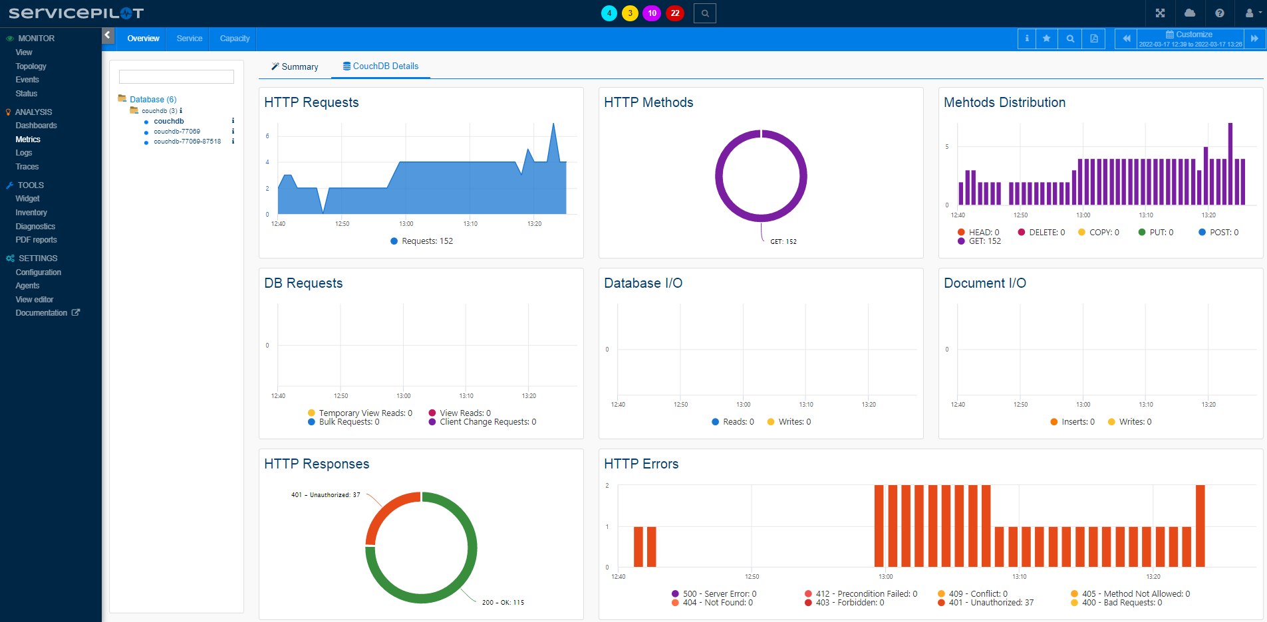Collapse the left sidebar with the chevron

point(108,35)
